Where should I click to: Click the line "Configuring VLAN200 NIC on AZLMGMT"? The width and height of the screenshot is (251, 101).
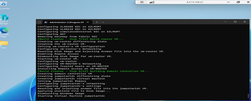coord(69,27)
